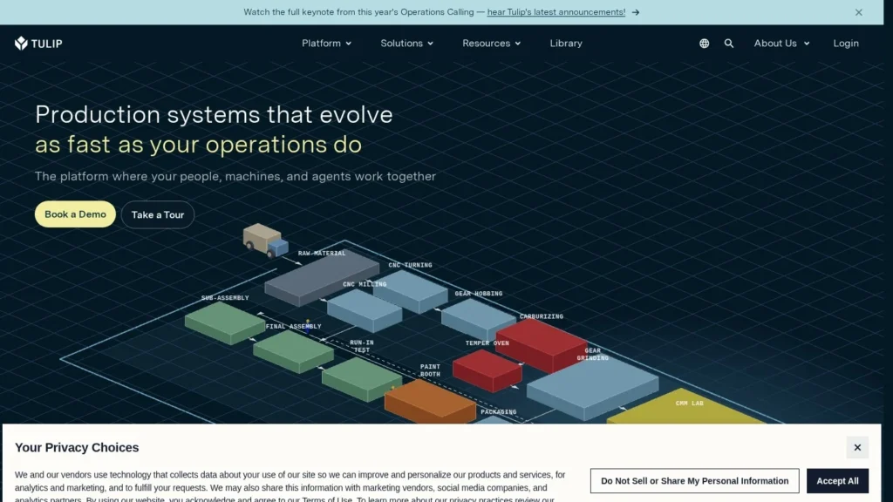Select the CNC MILLING block

coord(365,311)
